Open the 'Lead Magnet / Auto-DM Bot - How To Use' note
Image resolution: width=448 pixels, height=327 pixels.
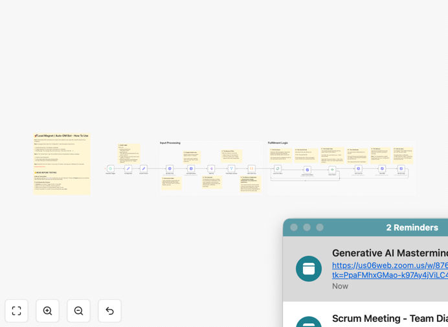point(62,164)
